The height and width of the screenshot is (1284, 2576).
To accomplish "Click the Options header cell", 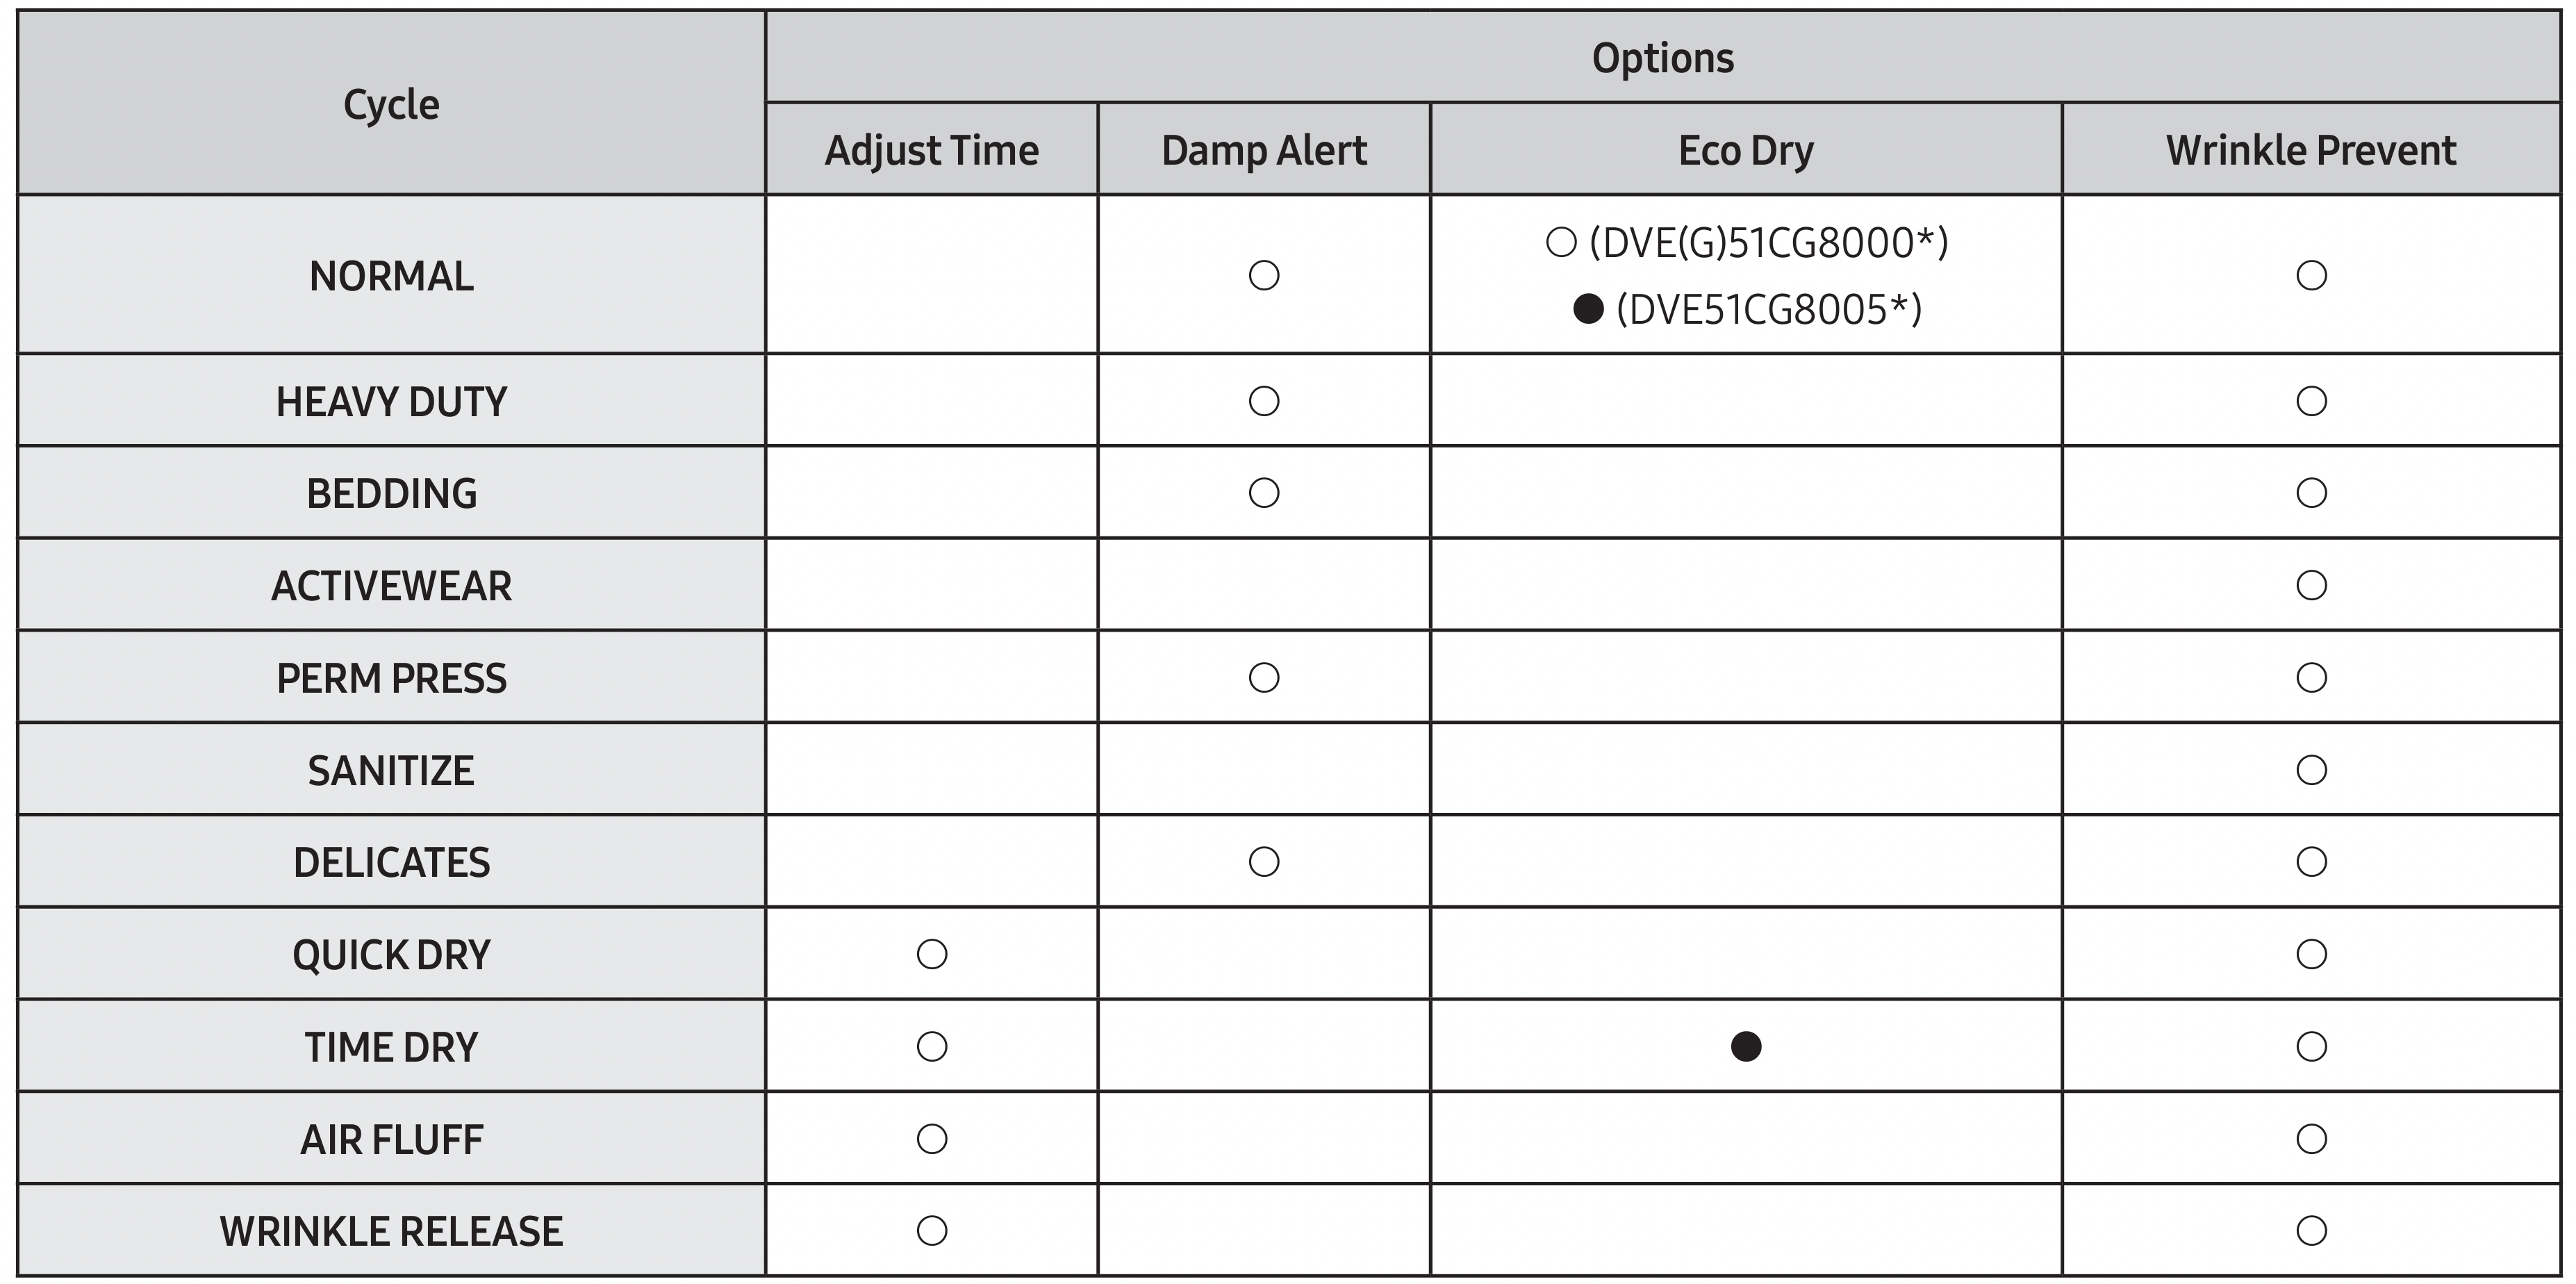I will (x=1662, y=58).
